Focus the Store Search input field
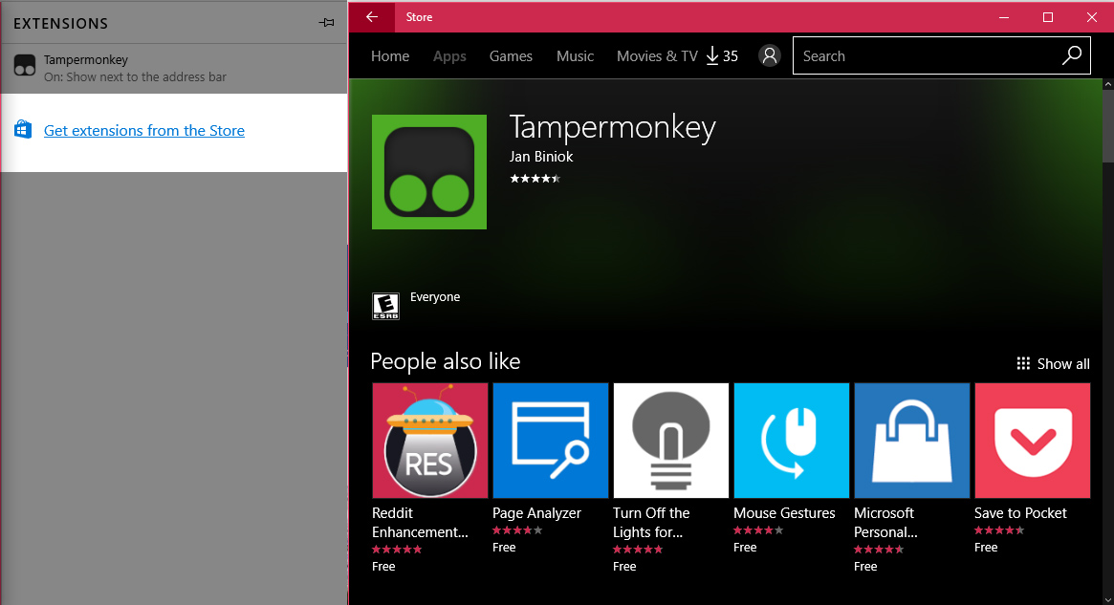The image size is (1114, 605). (923, 56)
